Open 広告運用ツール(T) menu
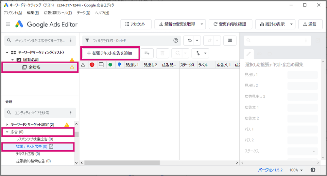Viewport: 327px width, 176px height. point(58,13)
